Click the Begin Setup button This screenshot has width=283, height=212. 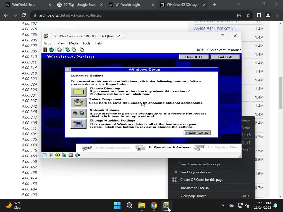197,133
